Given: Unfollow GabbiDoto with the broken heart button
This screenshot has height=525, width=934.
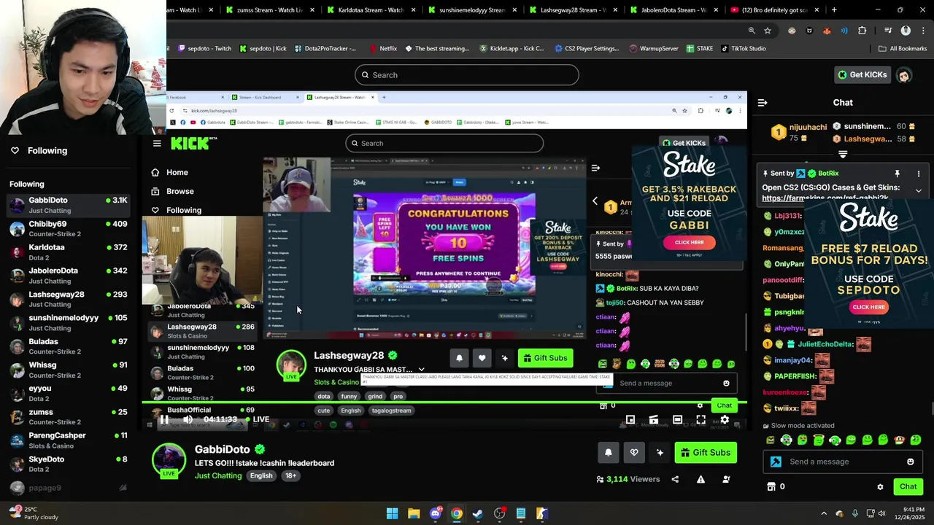Looking at the screenshot, I should (x=634, y=453).
